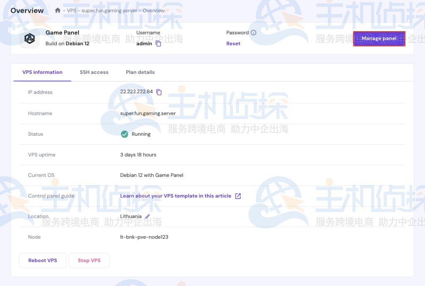Switch to the SSH access tab
425x286 pixels.
click(94, 72)
